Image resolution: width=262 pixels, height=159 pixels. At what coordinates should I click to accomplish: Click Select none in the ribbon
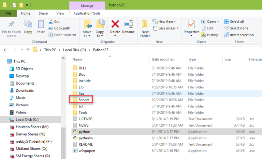tap(236, 28)
